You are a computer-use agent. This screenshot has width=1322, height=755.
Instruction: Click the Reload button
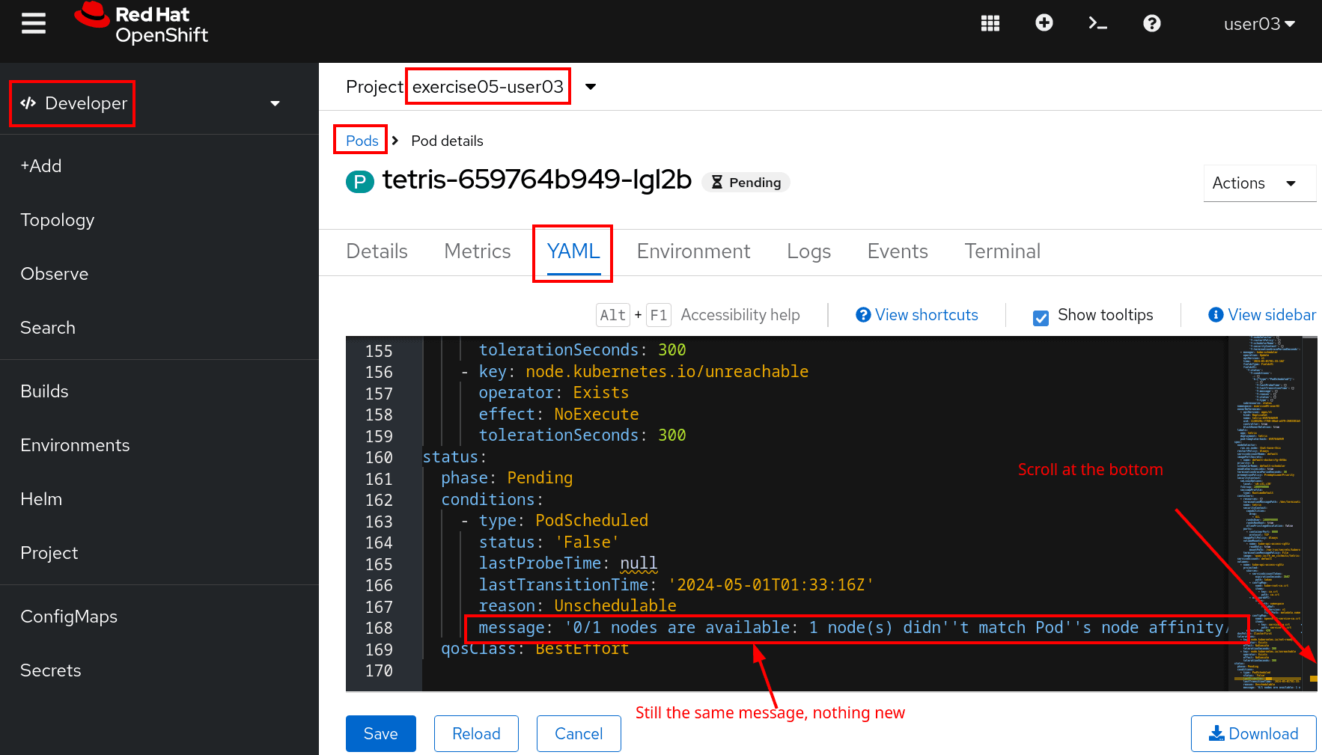476,734
